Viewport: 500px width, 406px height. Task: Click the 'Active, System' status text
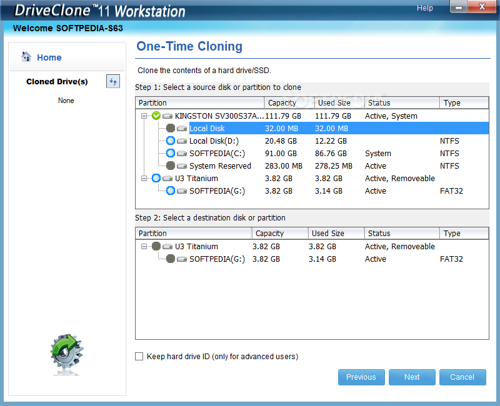[x=391, y=116]
